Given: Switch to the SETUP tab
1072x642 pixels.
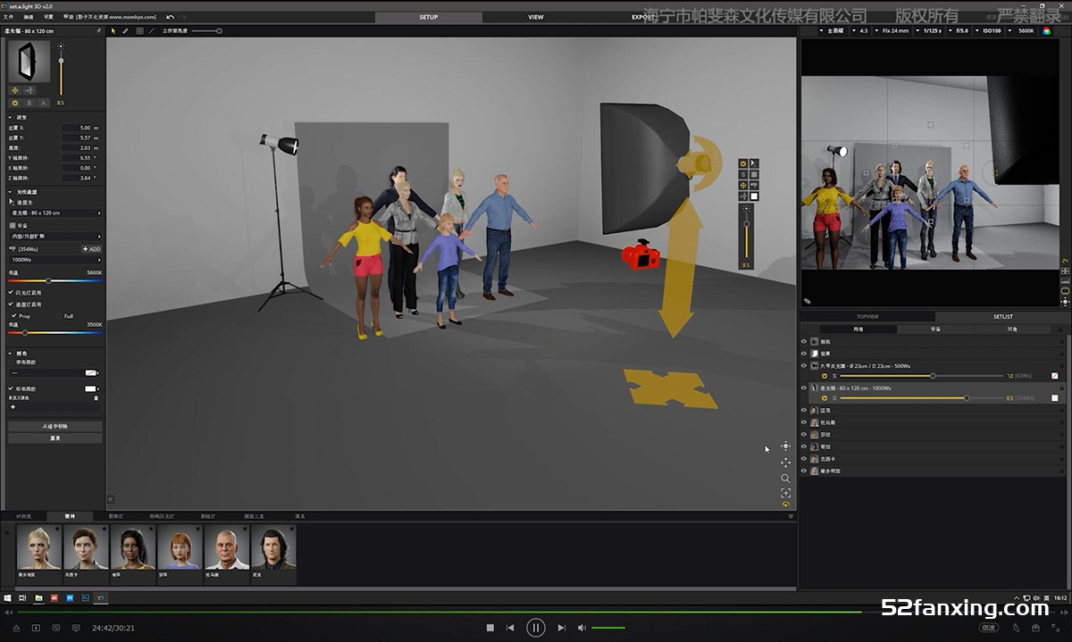Looking at the screenshot, I should click(x=429, y=17).
